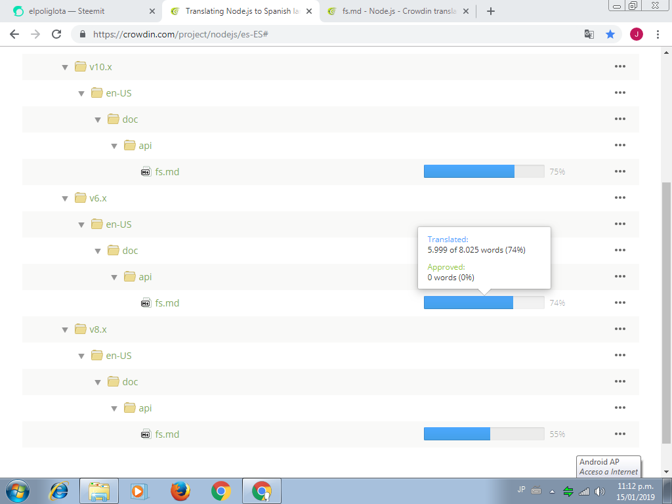Launch Firefox from taskbar
The image size is (672, 504).
click(x=180, y=491)
